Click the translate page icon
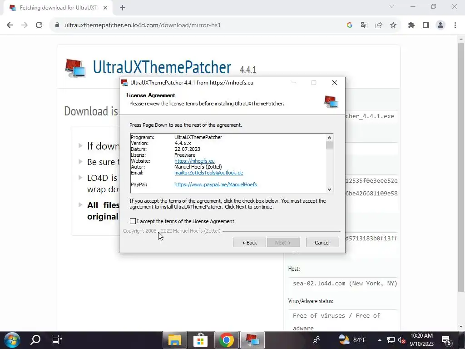Screen dimensions: 465x349 tap(364, 25)
